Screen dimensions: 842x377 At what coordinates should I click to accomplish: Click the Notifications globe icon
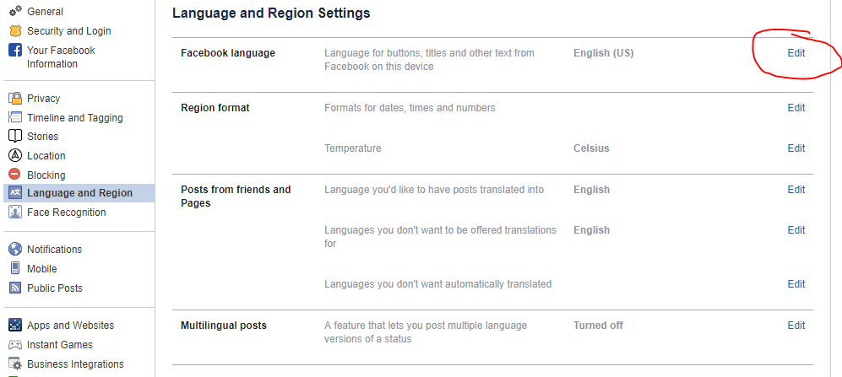[14, 250]
